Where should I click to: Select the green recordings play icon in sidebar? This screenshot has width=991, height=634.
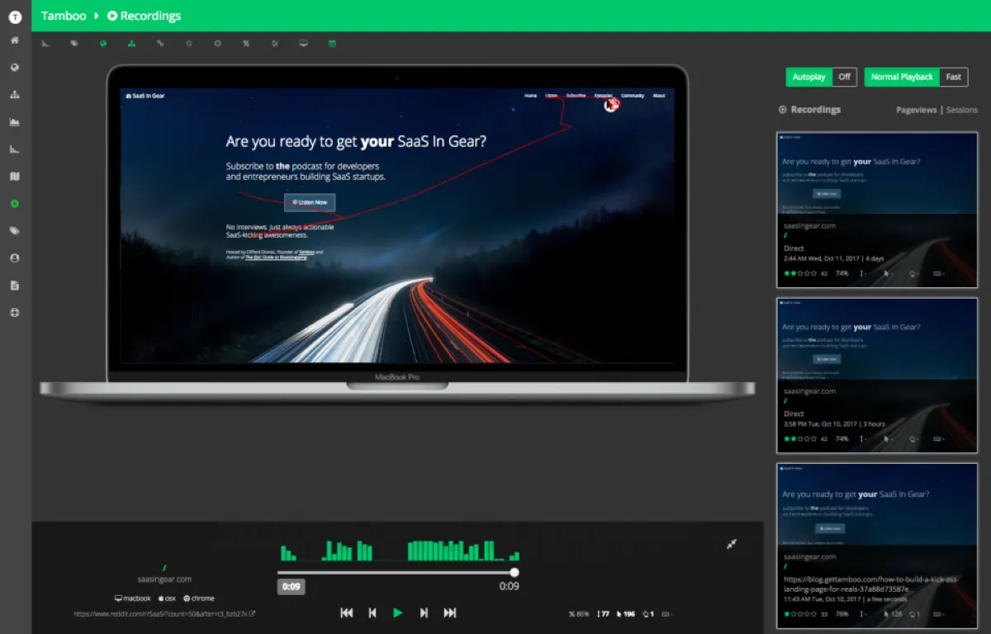coord(15,204)
